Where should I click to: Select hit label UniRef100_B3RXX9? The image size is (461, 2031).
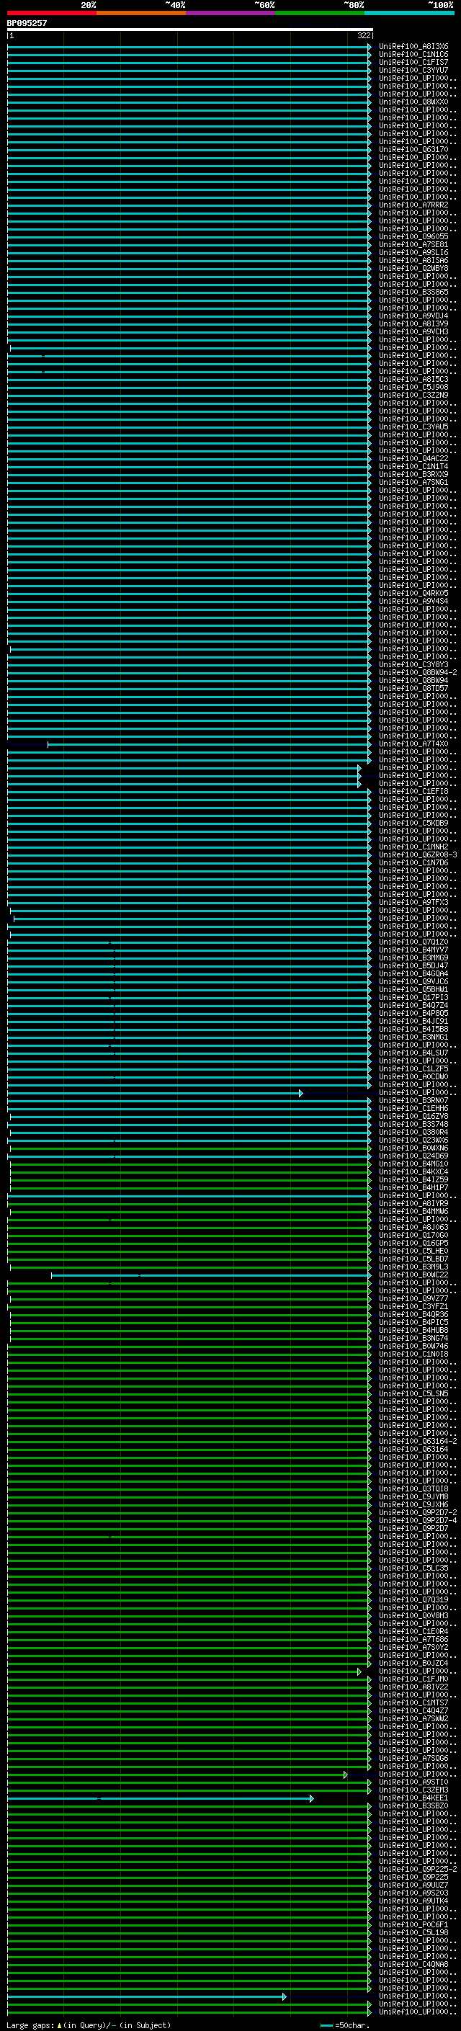pyautogui.click(x=413, y=474)
